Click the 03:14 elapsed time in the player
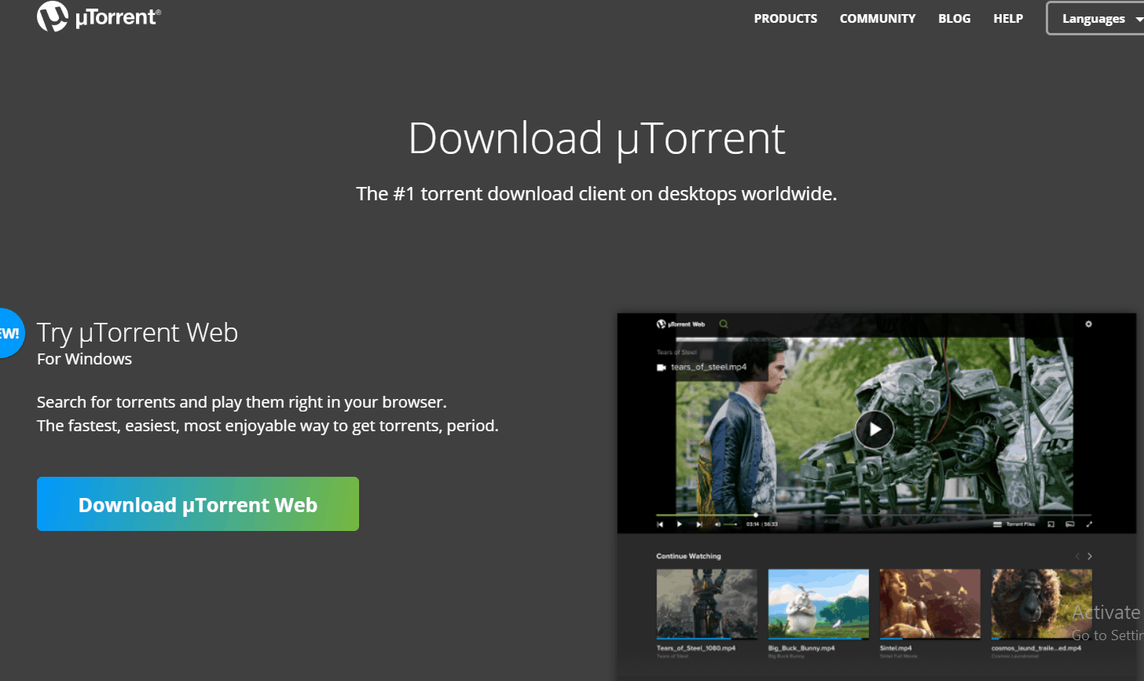1144x681 pixels. click(x=752, y=524)
